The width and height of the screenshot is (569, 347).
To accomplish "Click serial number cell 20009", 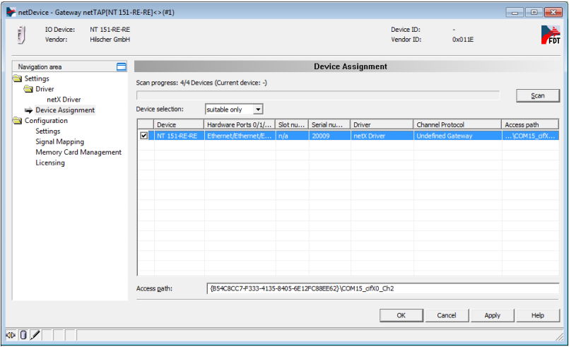I will coord(329,136).
